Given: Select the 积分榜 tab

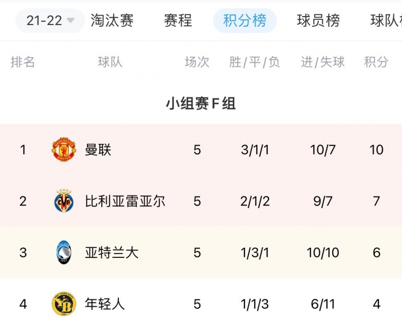Looking at the screenshot, I should point(245,20).
